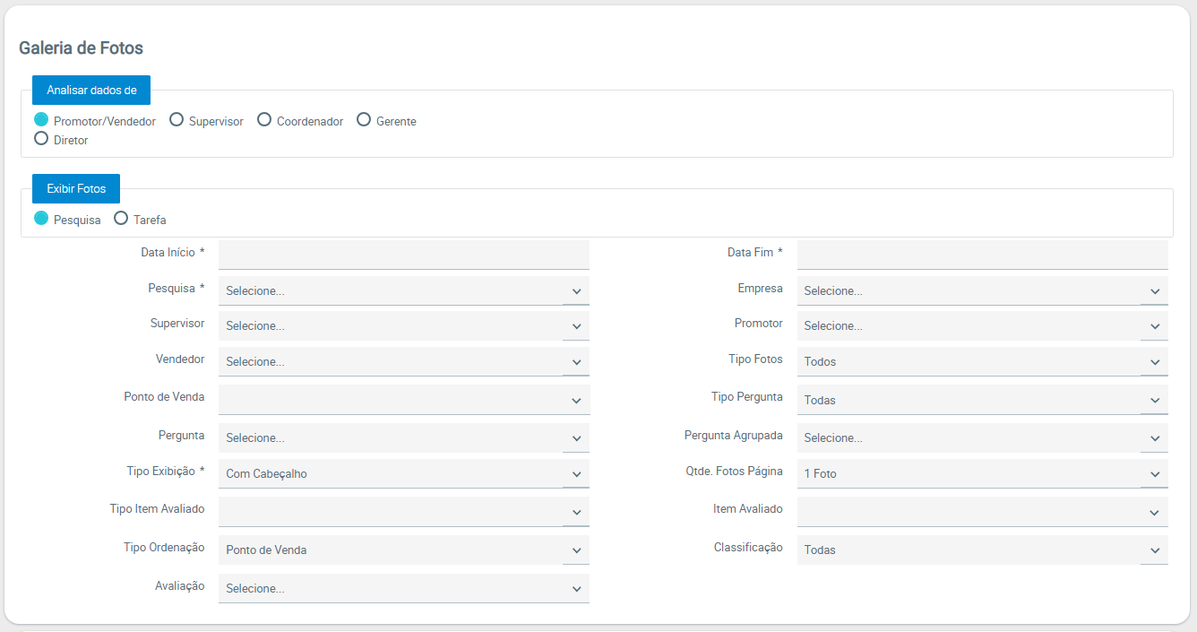The height and width of the screenshot is (632, 1197).
Task: Click chevron arrow of Classificação field
Action: [x=1155, y=550]
